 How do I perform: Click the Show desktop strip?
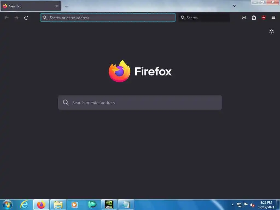click(278, 205)
